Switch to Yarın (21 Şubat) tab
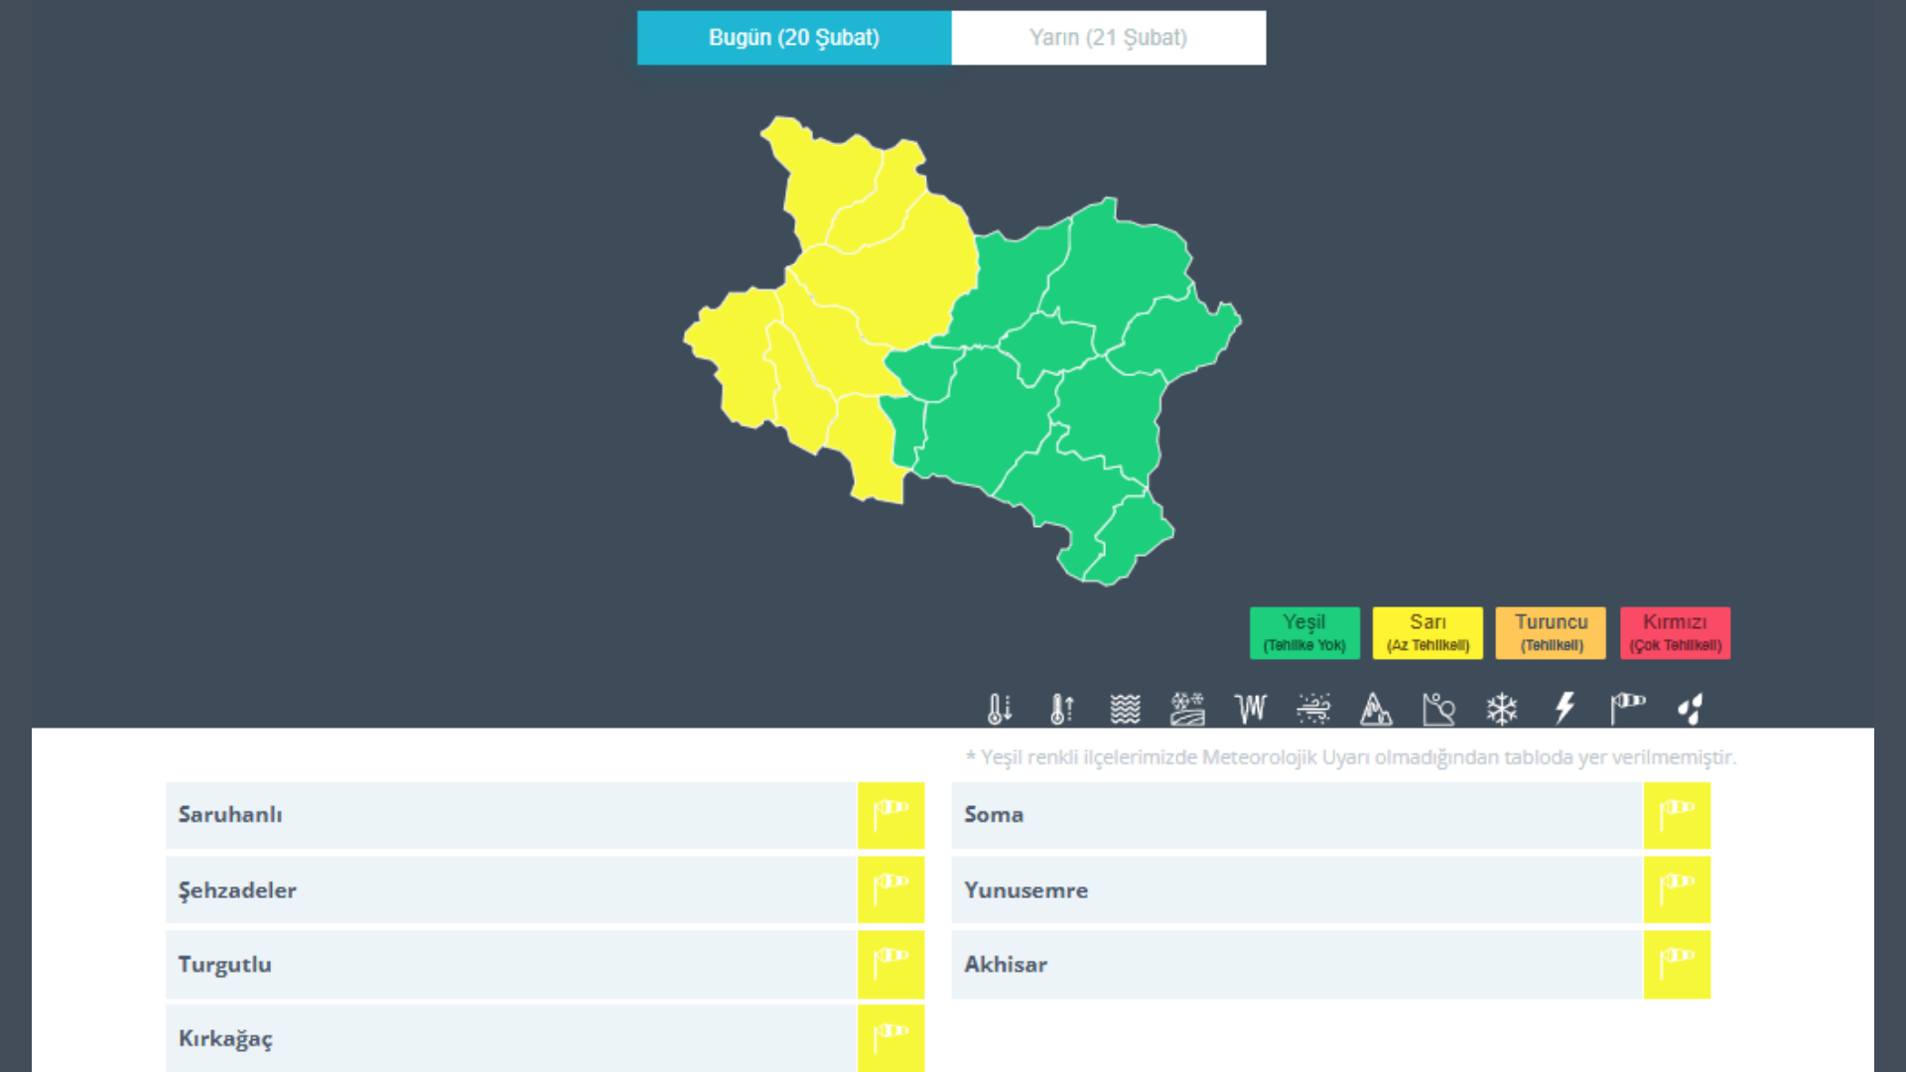Image resolution: width=1906 pixels, height=1072 pixels. 1108,38
